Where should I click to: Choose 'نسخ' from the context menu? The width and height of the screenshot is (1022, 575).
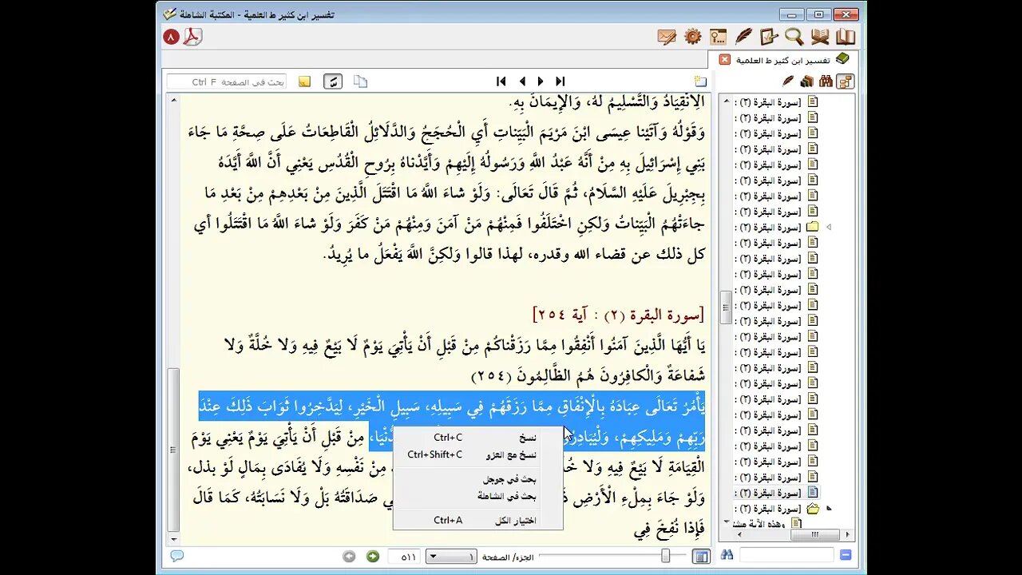(477, 438)
